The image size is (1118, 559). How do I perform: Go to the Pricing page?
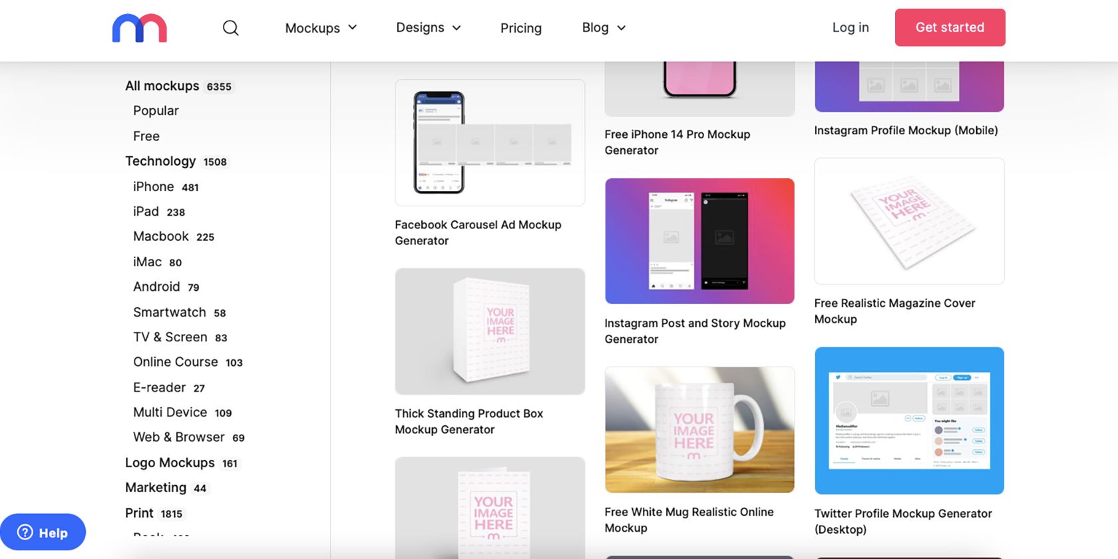coord(520,28)
